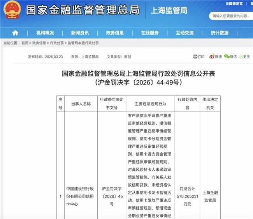
Task: Click the 首页 breadcrumb link
Action: tap(25, 43)
